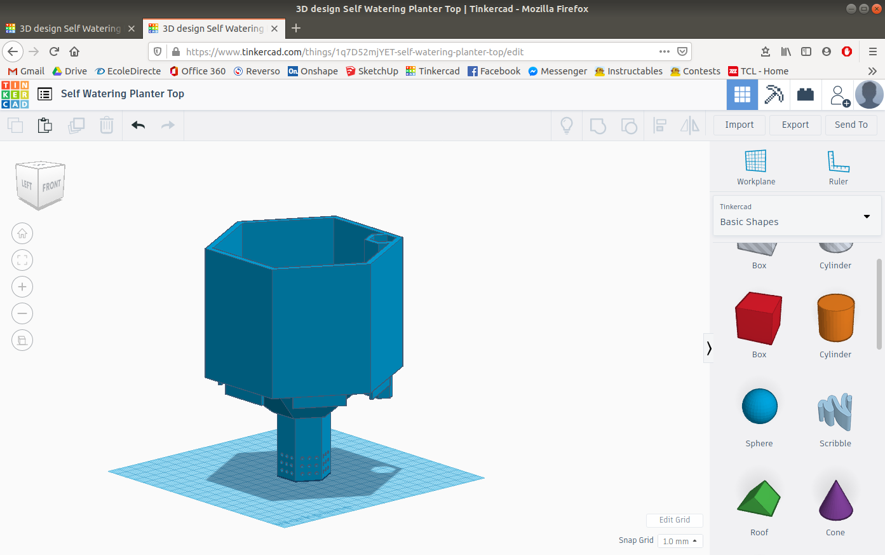The image size is (885, 555).
Task: Click Edit Grid near the bottom
Action: tap(674, 520)
